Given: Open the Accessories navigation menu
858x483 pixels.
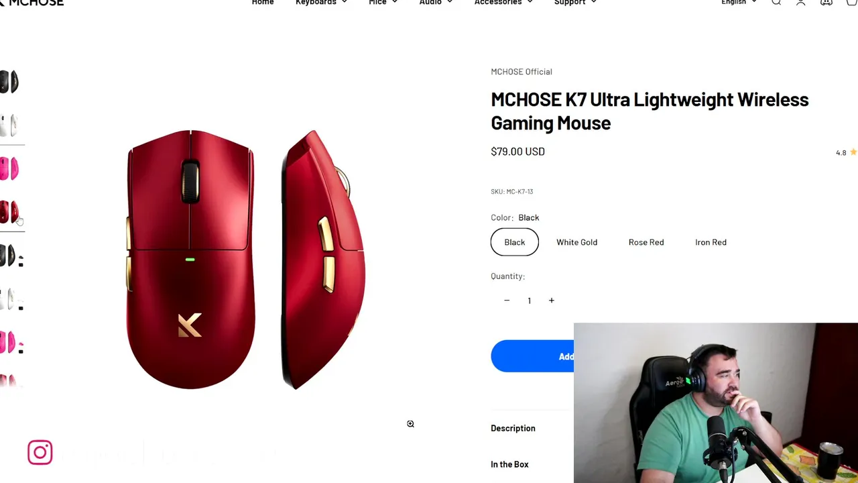Looking at the screenshot, I should pyautogui.click(x=503, y=3).
